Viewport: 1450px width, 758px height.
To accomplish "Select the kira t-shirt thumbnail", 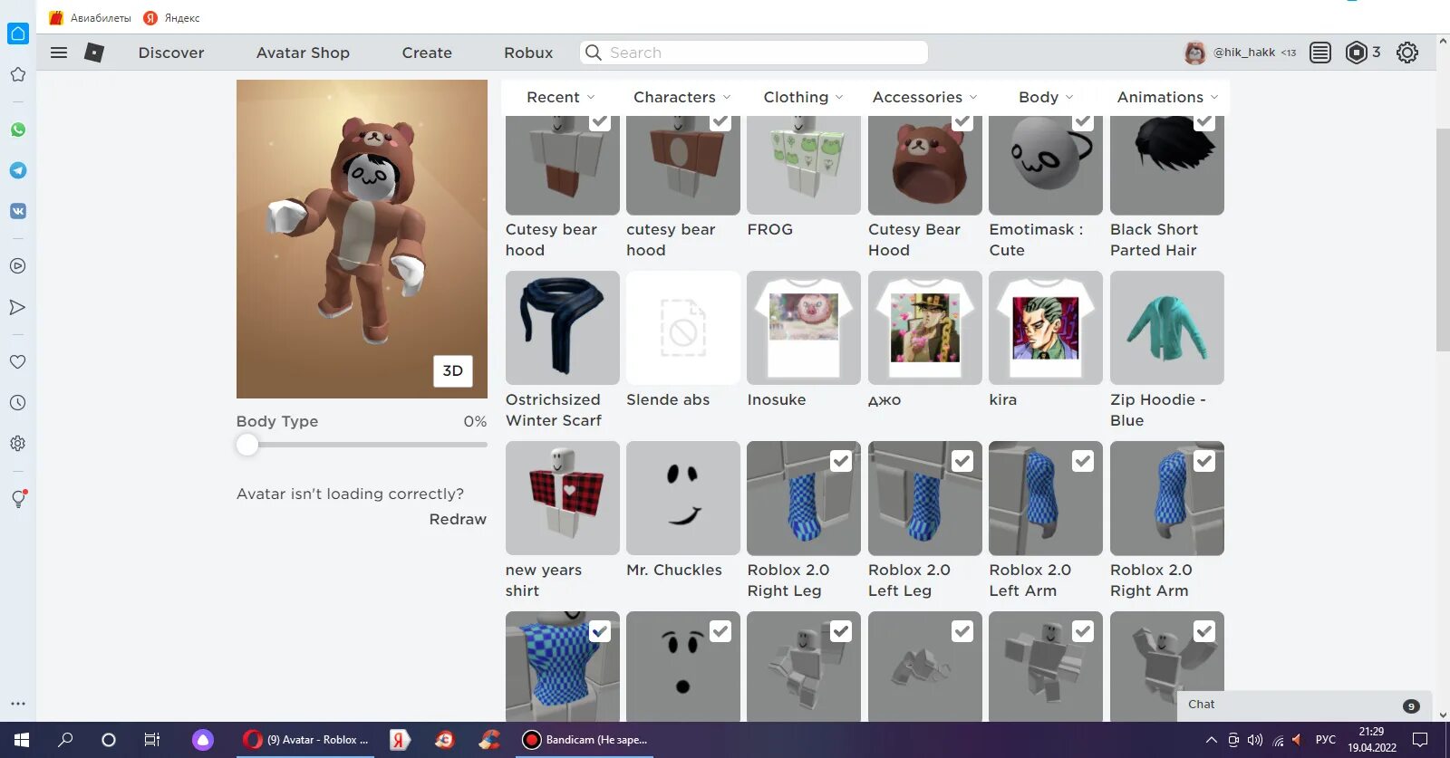I will pyautogui.click(x=1046, y=328).
